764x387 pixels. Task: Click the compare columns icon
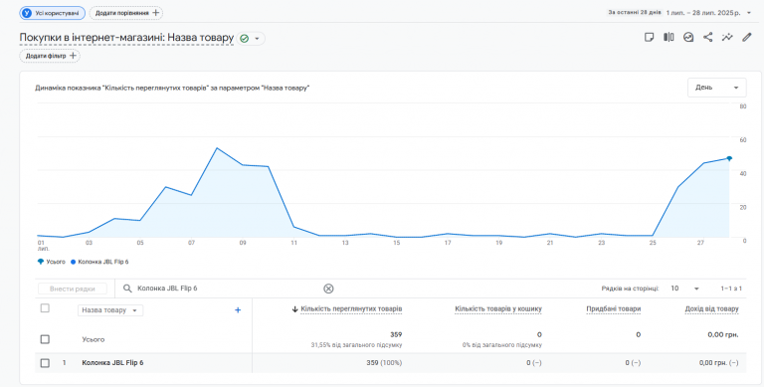[668, 38]
